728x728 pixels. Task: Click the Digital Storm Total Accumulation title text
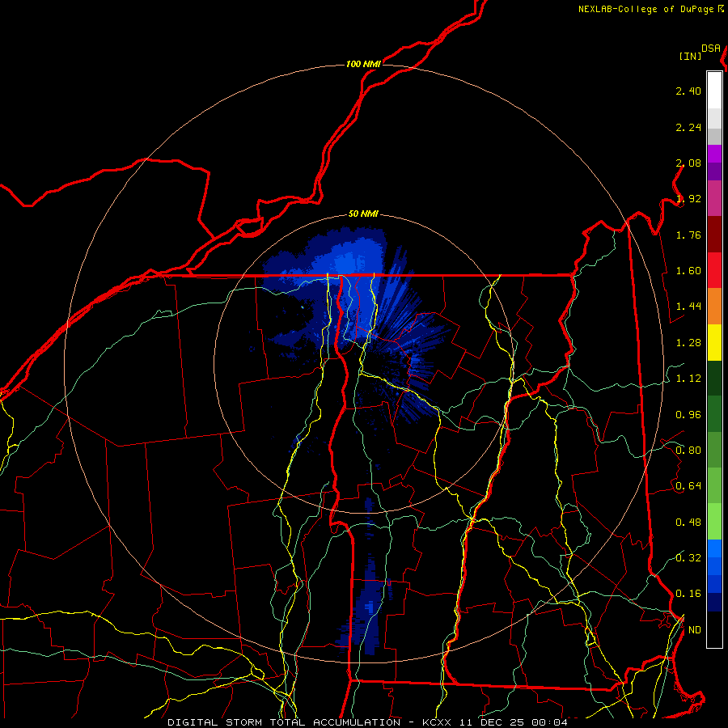coord(284,722)
